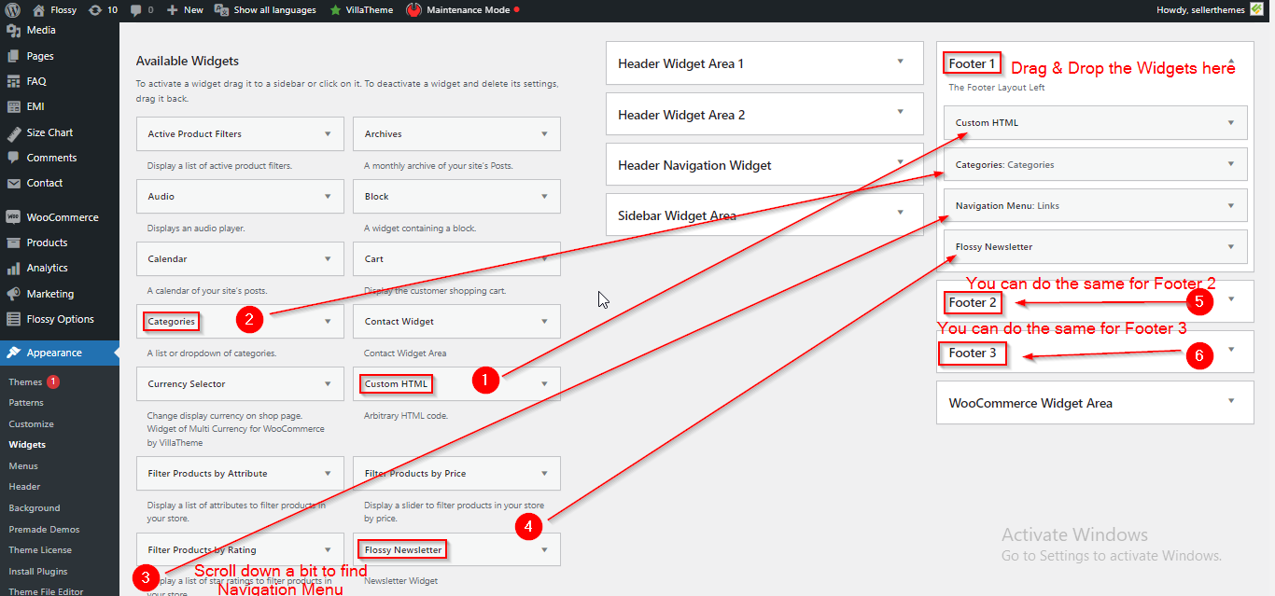Click the Flossy Options sidebar icon
The width and height of the screenshot is (1275, 596).
[13, 319]
